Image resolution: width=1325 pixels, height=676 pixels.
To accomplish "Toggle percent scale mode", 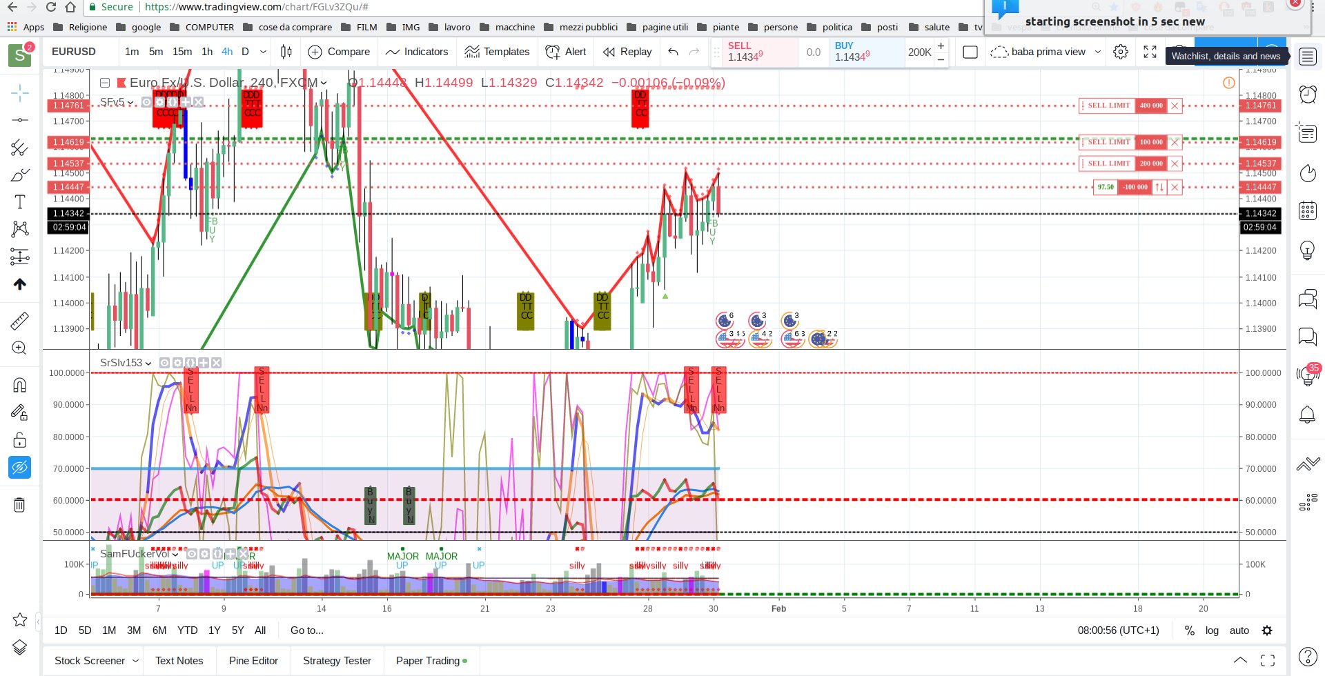I will coord(1189,630).
